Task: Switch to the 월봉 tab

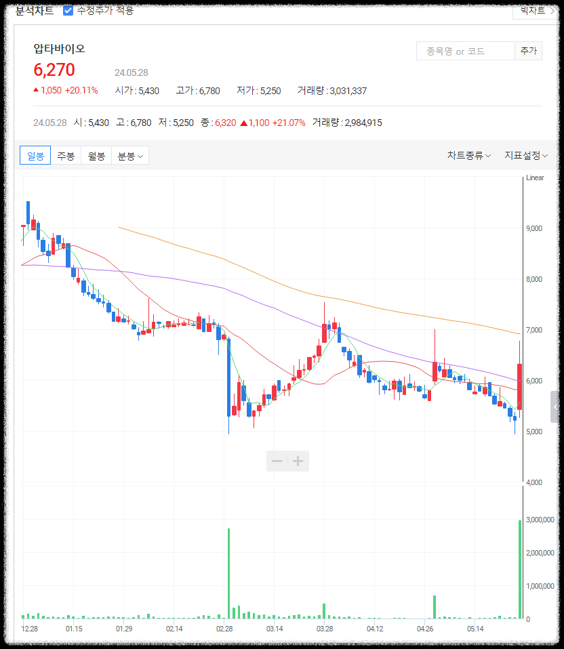Action: pos(96,156)
